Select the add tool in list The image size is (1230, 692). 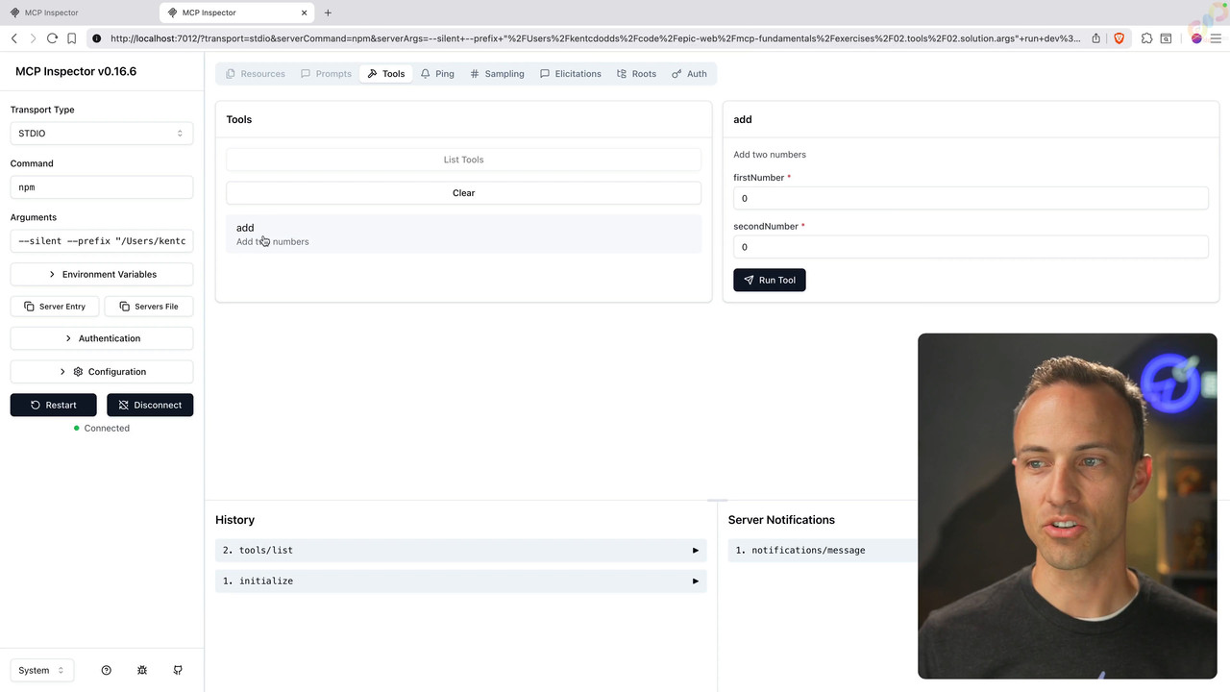tap(463, 235)
